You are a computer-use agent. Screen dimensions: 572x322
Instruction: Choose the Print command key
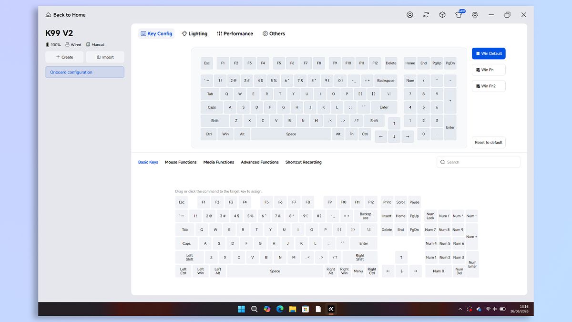click(387, 202)
